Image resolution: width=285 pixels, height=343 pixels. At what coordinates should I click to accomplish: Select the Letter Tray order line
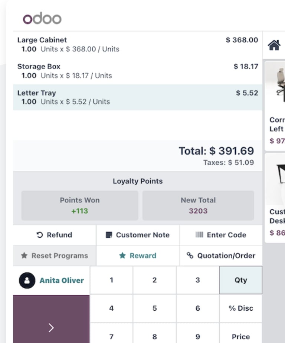click(x=138, y=97)
